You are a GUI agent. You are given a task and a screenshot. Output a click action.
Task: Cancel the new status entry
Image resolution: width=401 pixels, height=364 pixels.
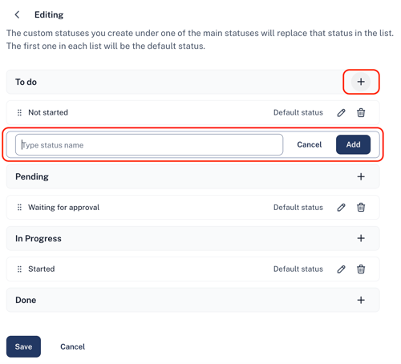[x=310, y=144]
